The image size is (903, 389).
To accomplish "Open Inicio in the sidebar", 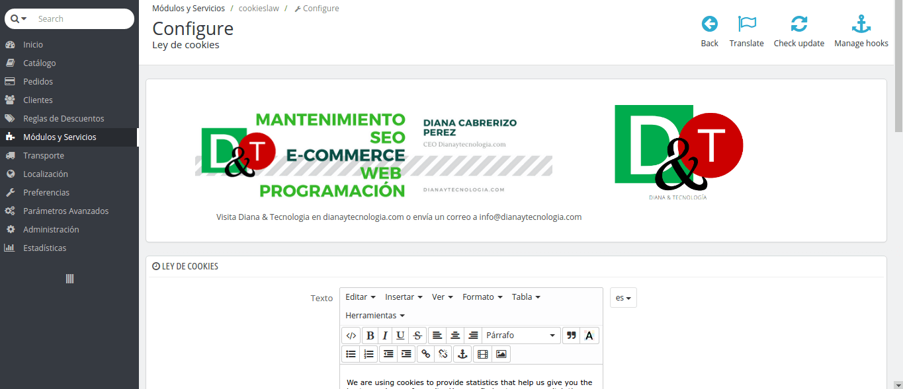I will point(69,45).
